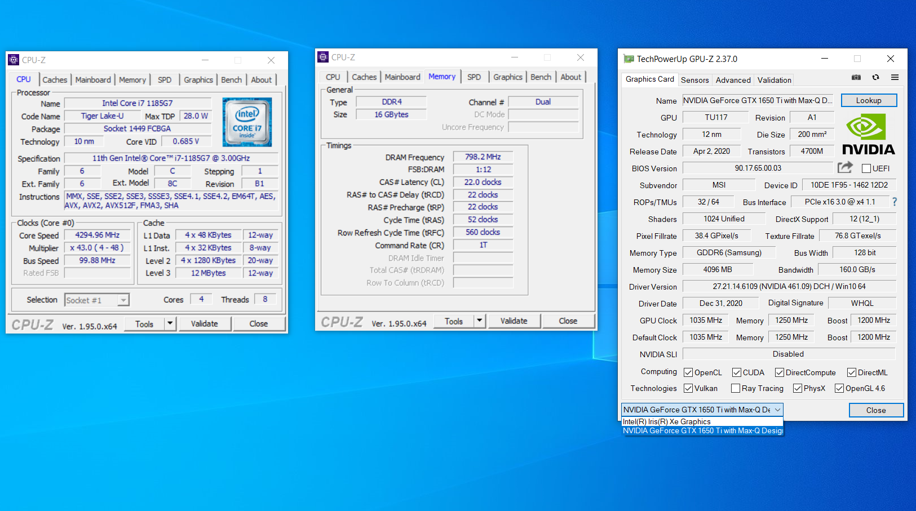
Task: Click the Driver Version field
Action: pos(789,286)
